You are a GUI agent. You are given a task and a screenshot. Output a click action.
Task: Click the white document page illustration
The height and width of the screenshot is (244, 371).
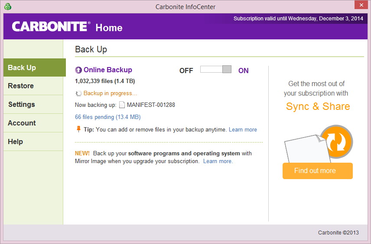pos(307,149)
